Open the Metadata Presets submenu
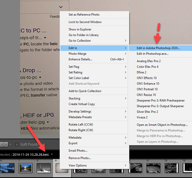Image resolution: width=192 pixels, height=178 pixels. click(94, 117)
